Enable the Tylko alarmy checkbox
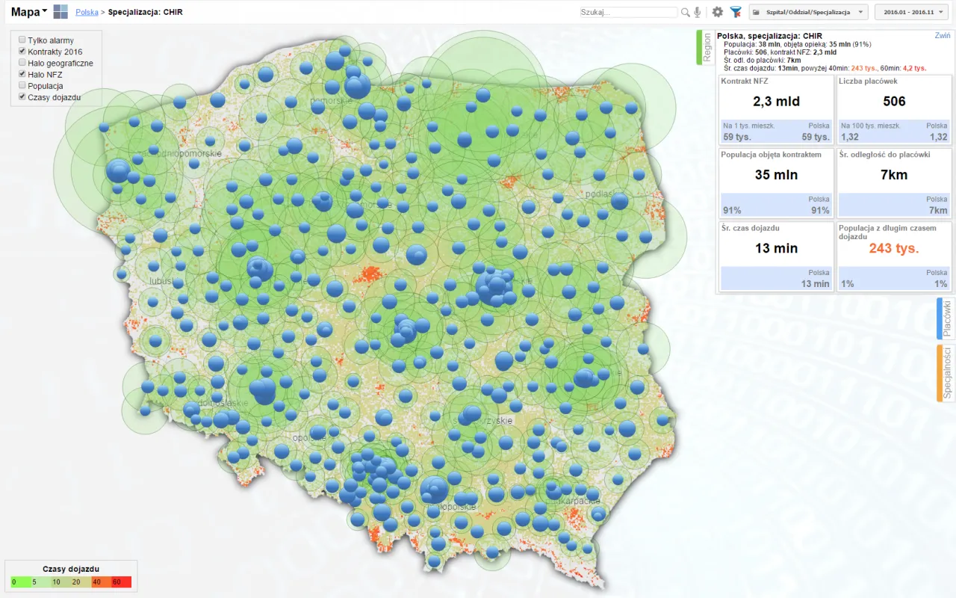Screen dimensions: 956x598 pos(22,41)
